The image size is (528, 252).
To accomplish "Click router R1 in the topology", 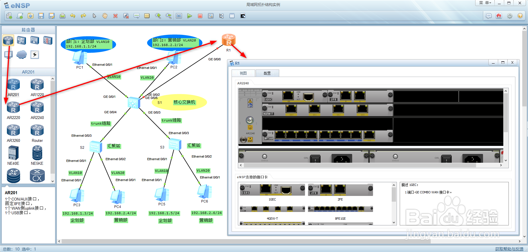I will (229, 40).
